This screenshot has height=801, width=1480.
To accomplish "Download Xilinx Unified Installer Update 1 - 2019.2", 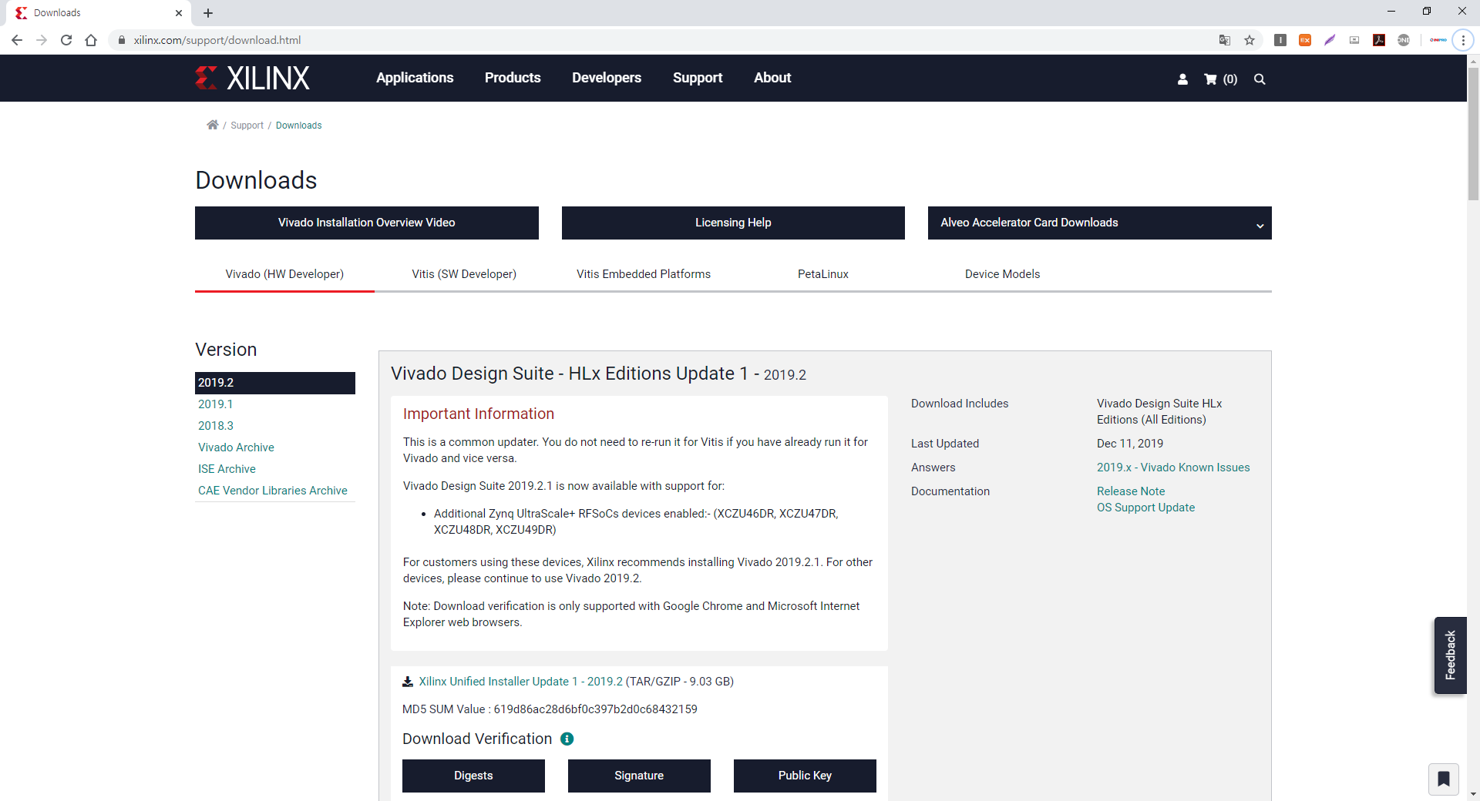I will coord(521,682).
